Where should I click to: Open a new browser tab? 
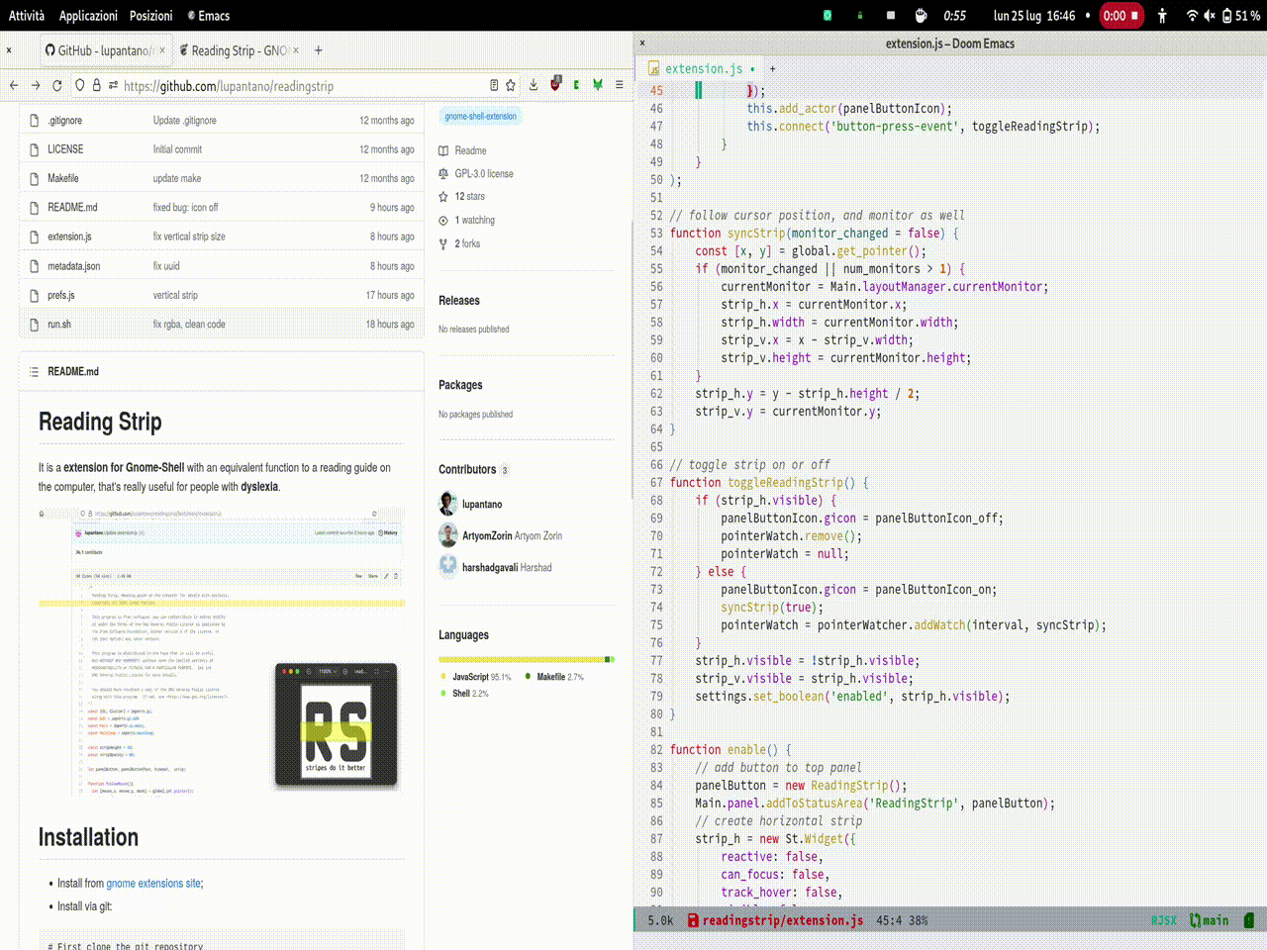click(x=318, y=50)
